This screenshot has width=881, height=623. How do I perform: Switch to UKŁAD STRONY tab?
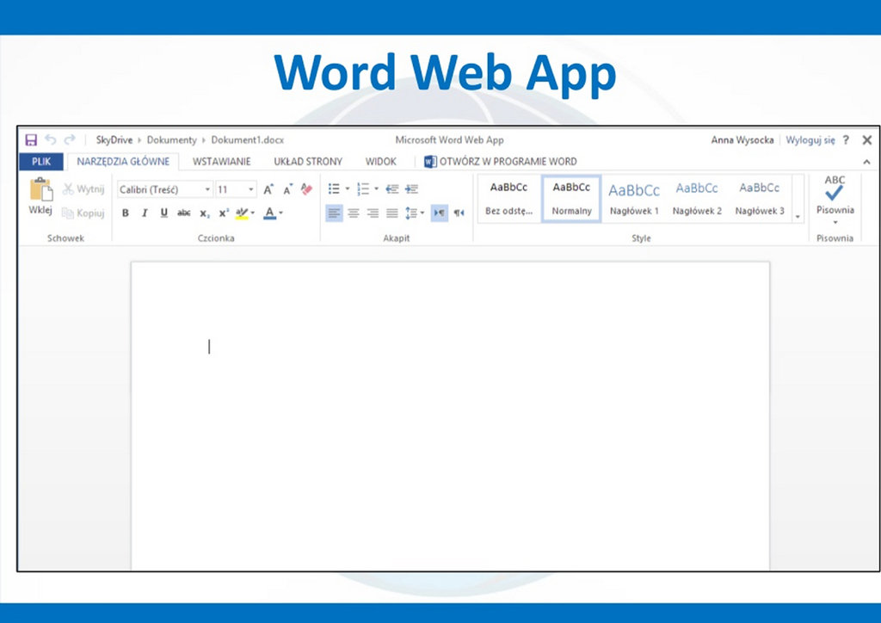pos(308,162)
